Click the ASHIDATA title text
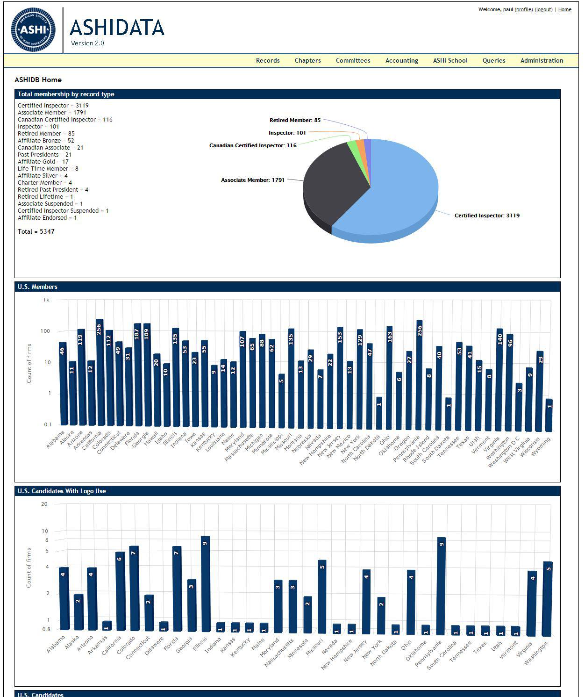The width and height of the screenshot is (585, 697). tap(117, 28)
